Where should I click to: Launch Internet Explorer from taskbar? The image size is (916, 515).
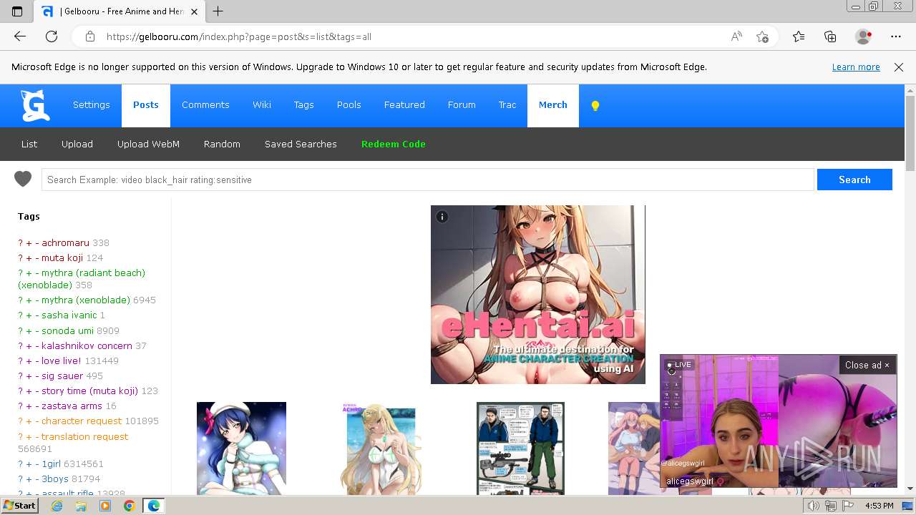coord(57,506)
